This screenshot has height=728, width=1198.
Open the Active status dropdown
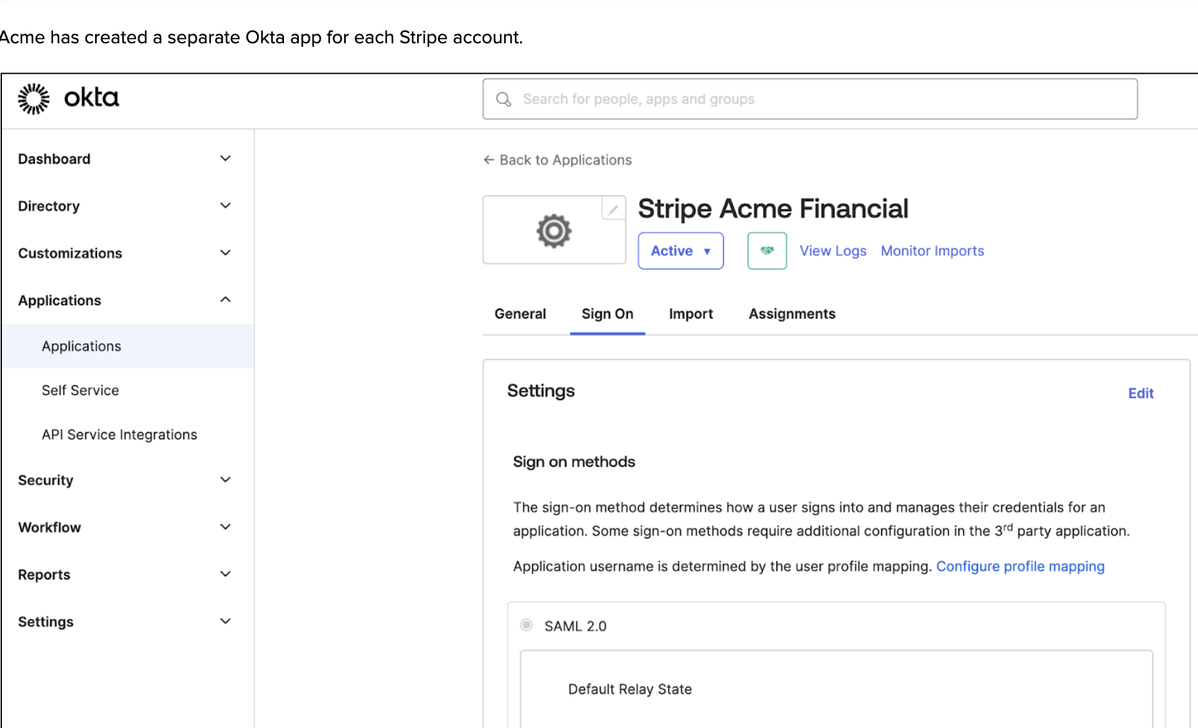pos(681,251)
